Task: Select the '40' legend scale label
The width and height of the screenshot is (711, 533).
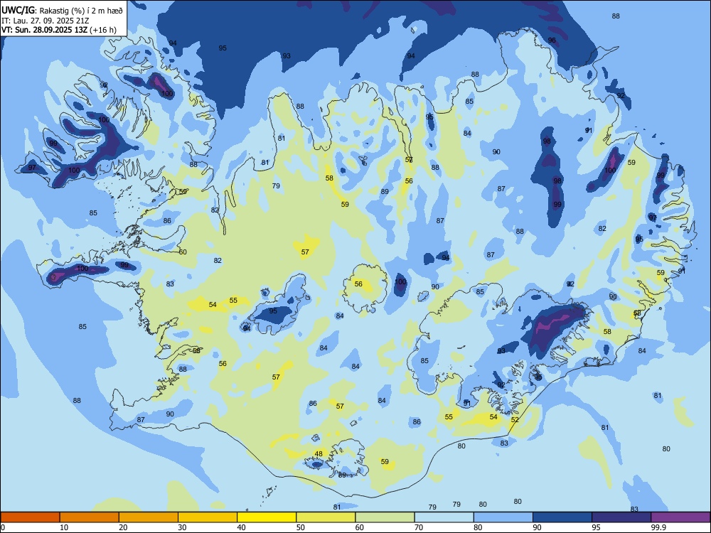Action: point(241,527)
